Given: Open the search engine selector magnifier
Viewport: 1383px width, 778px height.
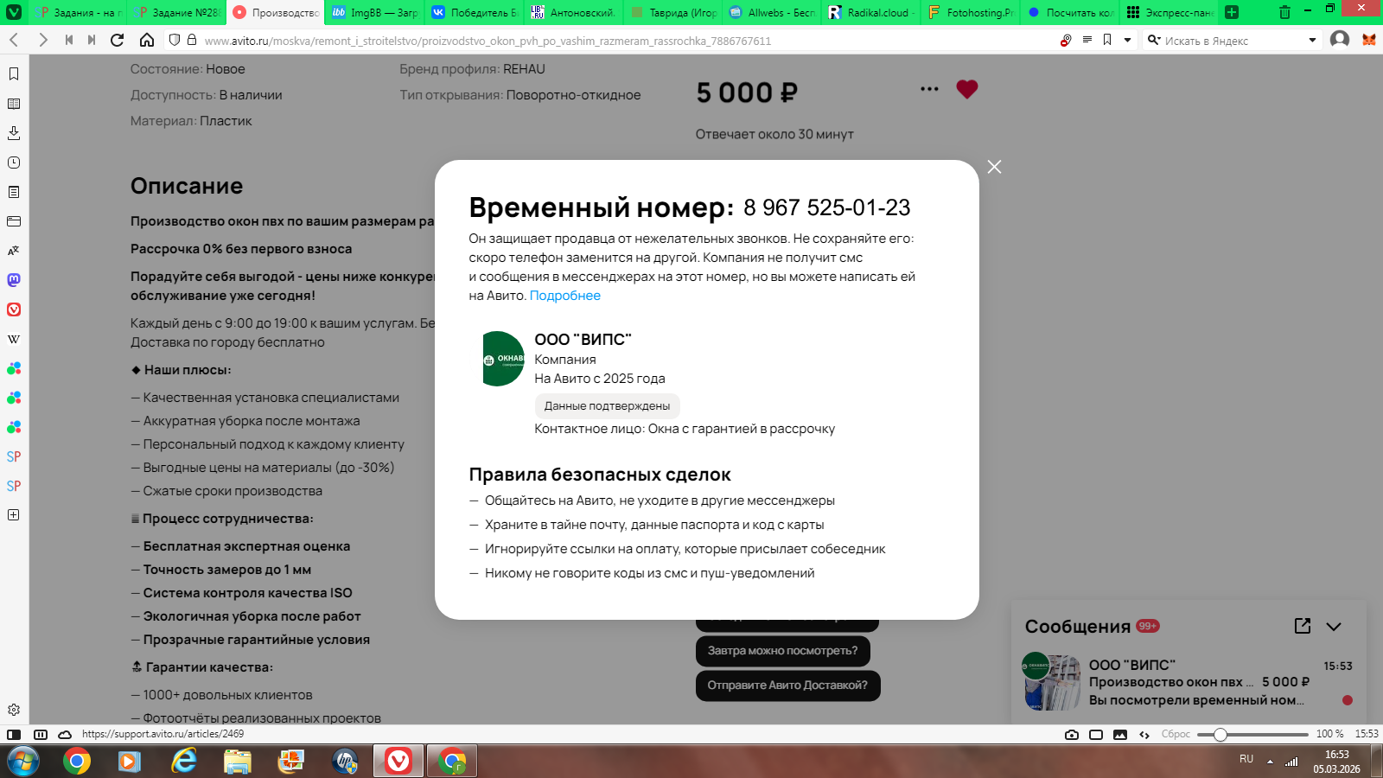Looking at the screenshot, I should [x=1153, y=40].
